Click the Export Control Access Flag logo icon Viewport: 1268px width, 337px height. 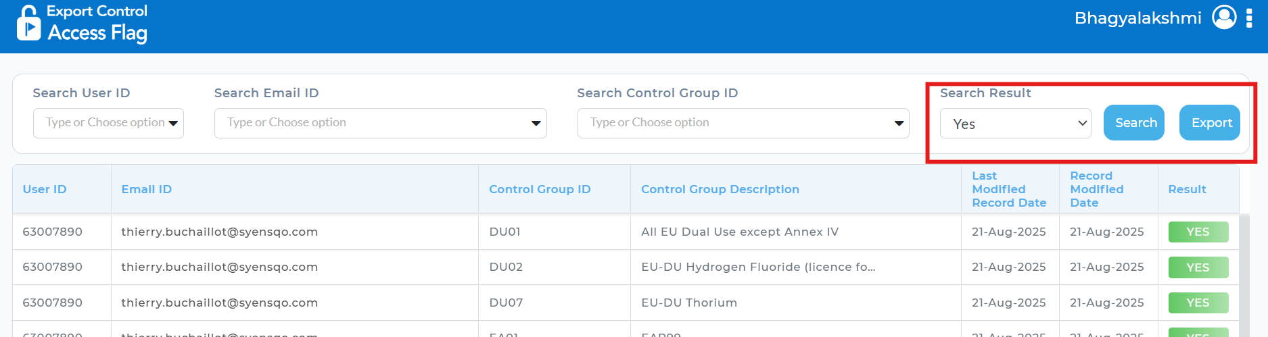28,24
